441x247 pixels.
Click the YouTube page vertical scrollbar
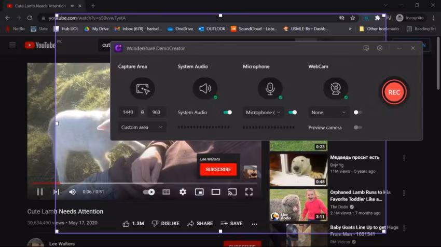coord(438,63)
